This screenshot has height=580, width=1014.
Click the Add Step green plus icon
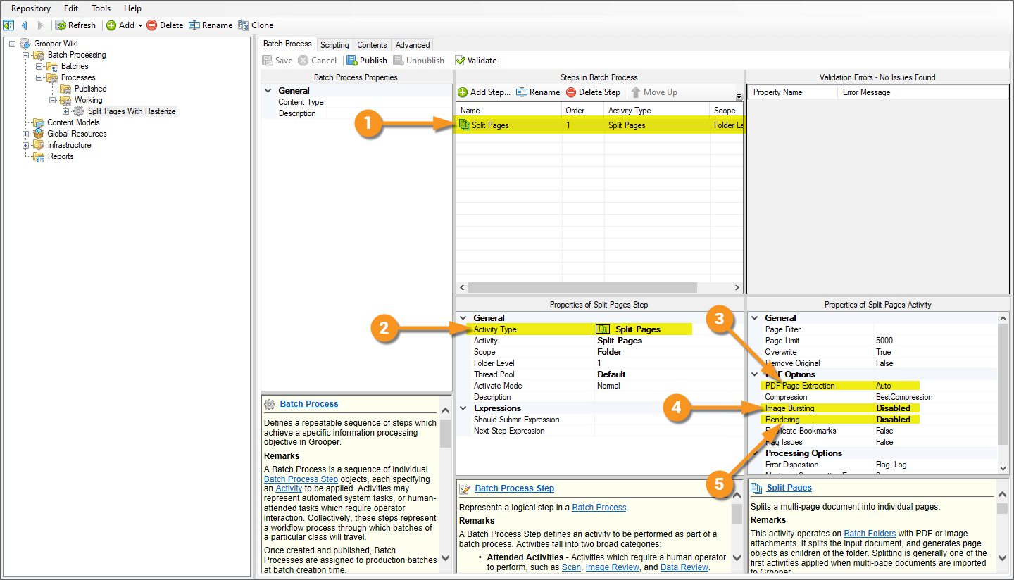(463, 92)
